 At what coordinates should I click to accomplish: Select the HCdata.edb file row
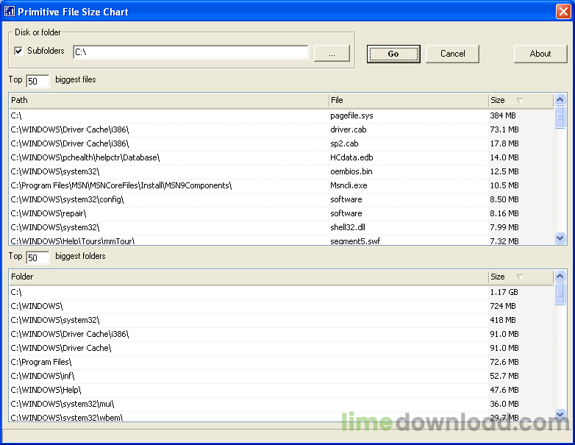(282, 157)
